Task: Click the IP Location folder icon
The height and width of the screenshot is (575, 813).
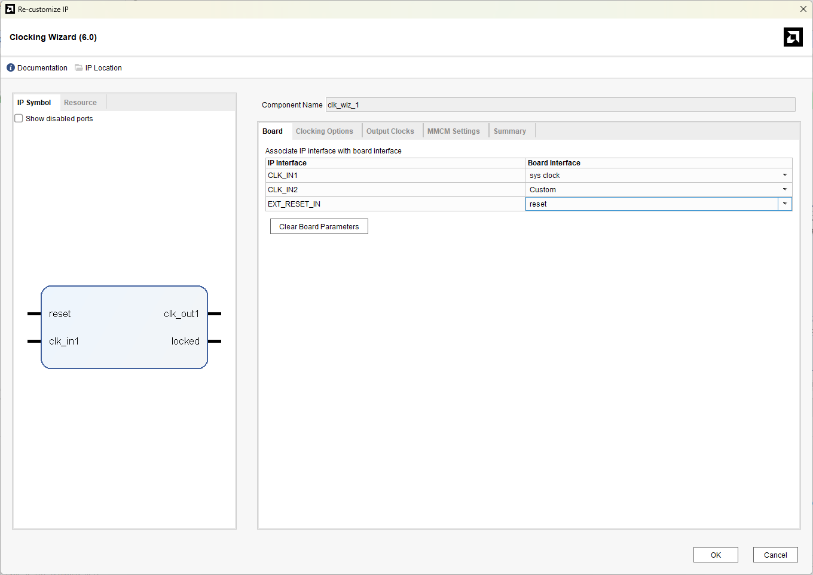Action: coord(79,68)
